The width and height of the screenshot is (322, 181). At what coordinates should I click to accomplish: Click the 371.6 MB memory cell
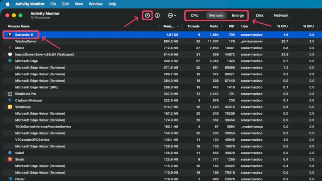[171, 68]
